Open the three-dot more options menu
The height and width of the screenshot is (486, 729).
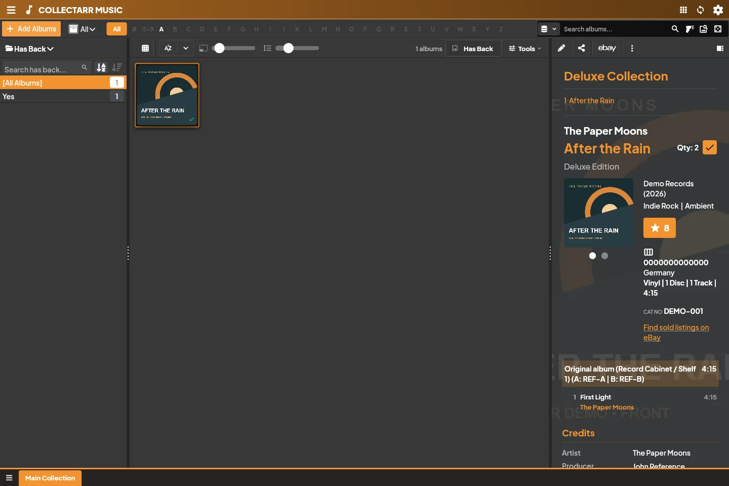point(632,48)
